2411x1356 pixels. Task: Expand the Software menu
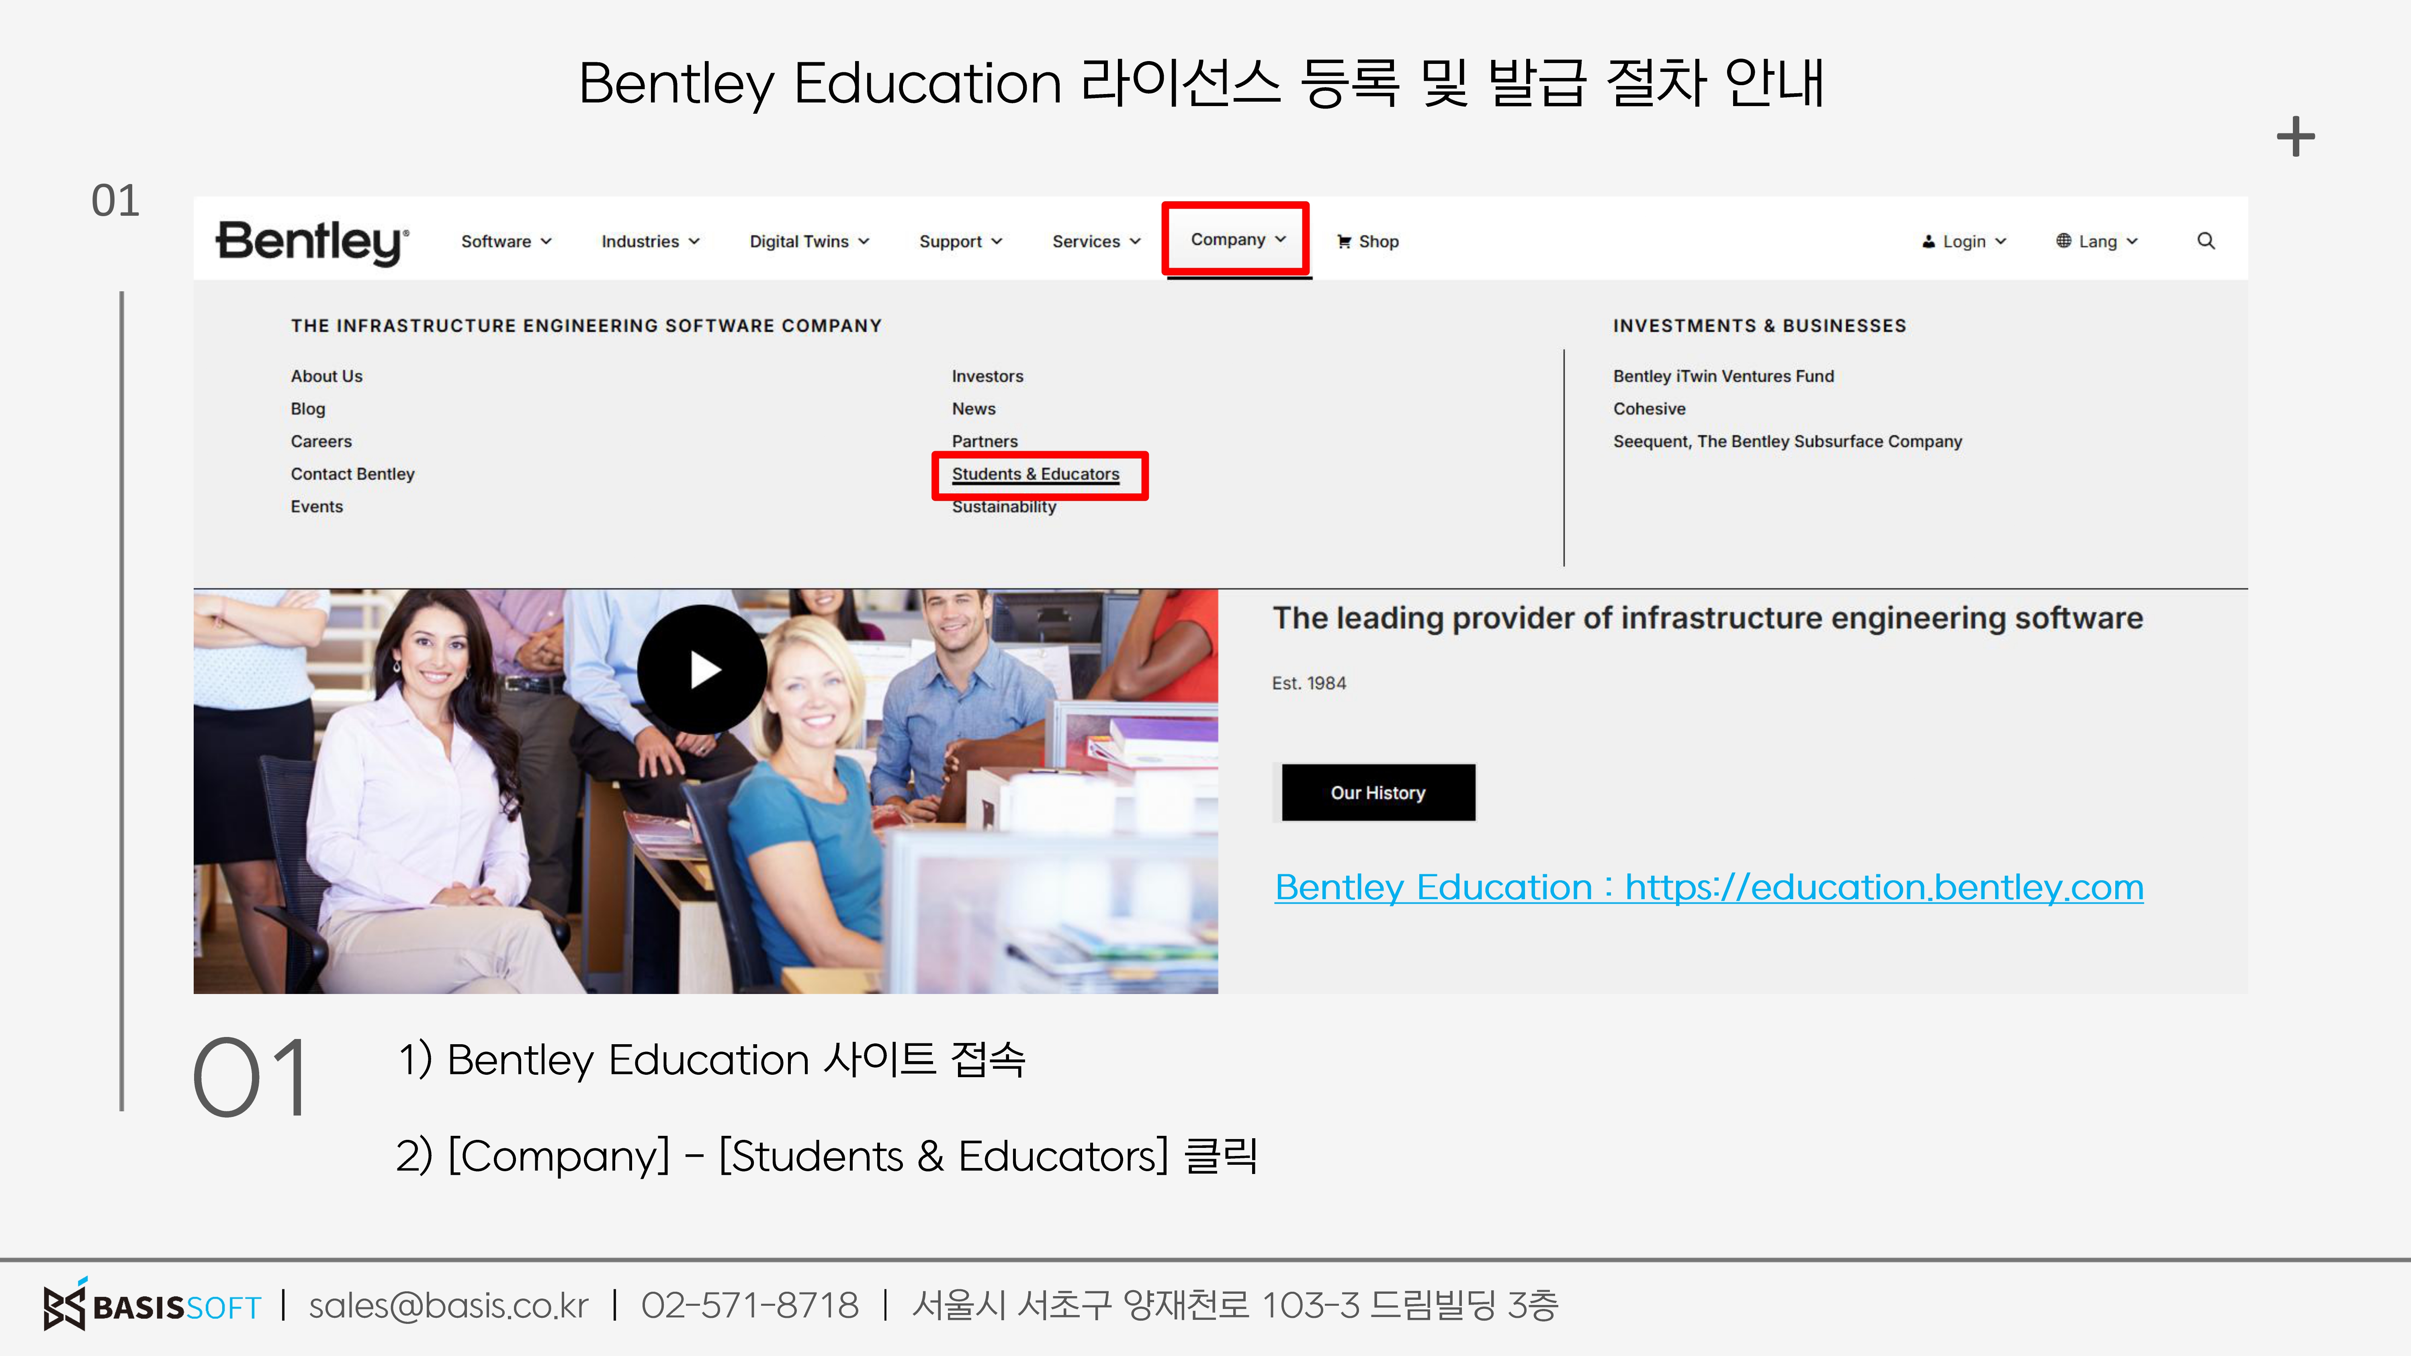click(506, 241)
